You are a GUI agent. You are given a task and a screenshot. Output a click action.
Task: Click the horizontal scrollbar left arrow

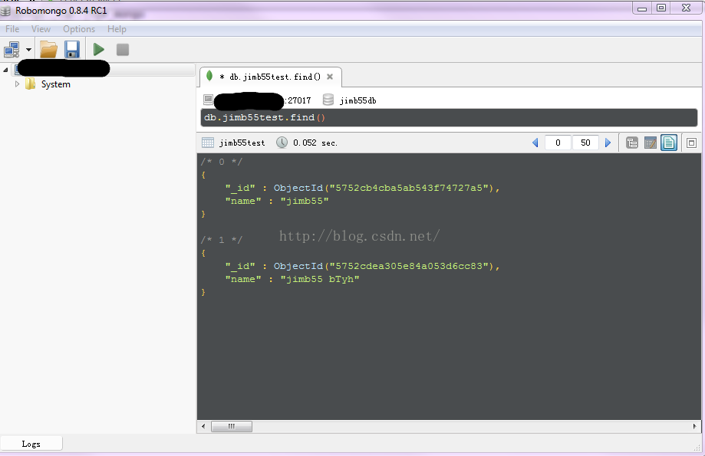click(203, 426)
